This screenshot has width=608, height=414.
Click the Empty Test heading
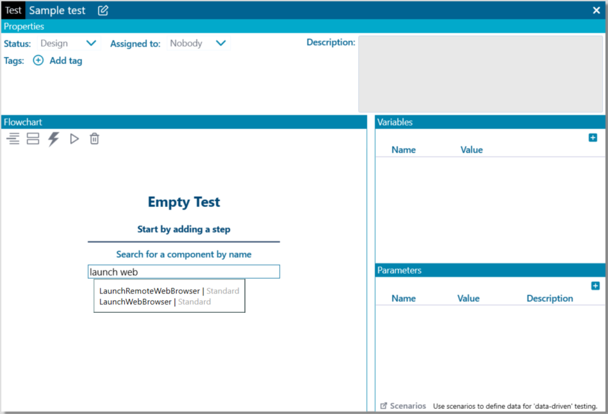coord(184,202)
